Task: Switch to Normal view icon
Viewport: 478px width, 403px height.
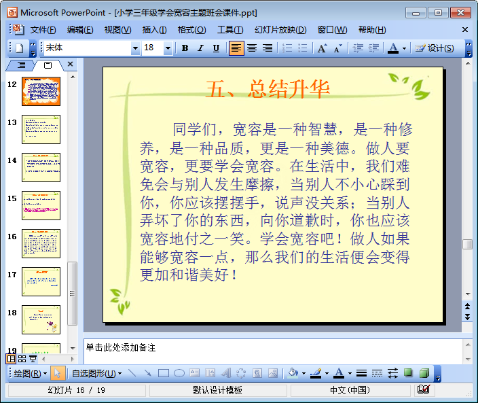Action: [11, 359]
